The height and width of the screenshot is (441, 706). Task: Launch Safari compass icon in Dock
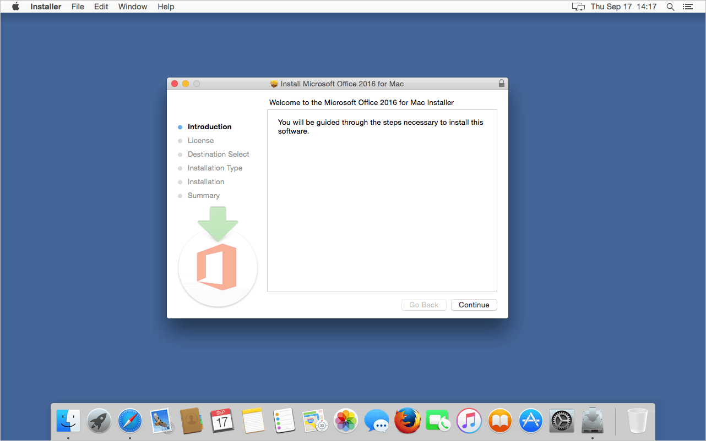click(x=130, y=422)
